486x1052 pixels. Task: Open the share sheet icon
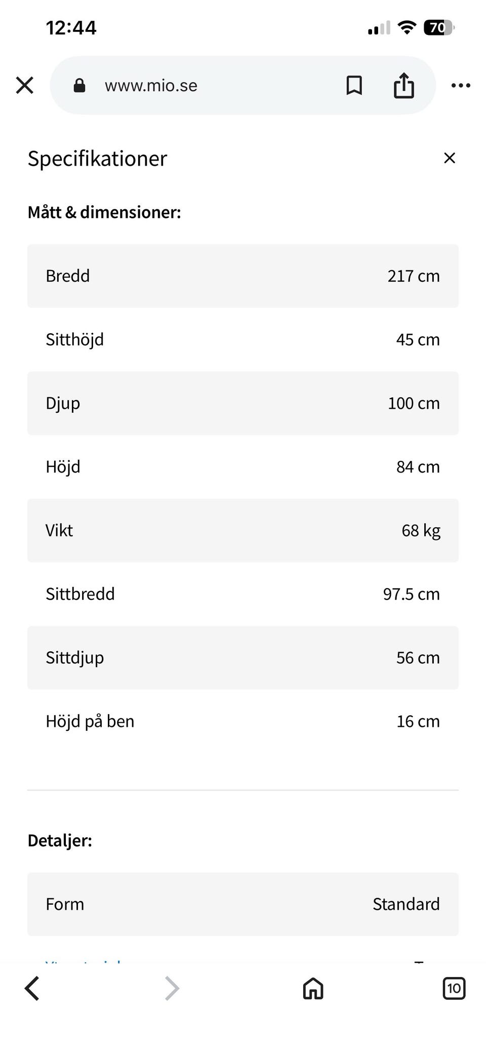403,85
